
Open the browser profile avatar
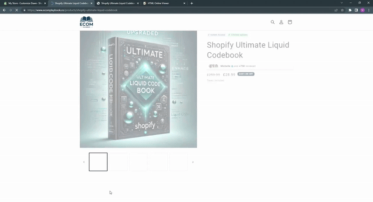[362, 10]
